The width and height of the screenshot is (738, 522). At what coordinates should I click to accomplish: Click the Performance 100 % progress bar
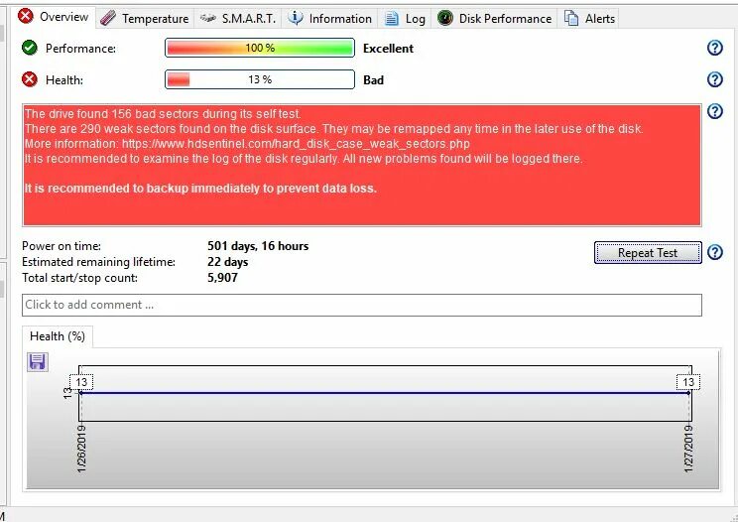click(x=260, y=48)
